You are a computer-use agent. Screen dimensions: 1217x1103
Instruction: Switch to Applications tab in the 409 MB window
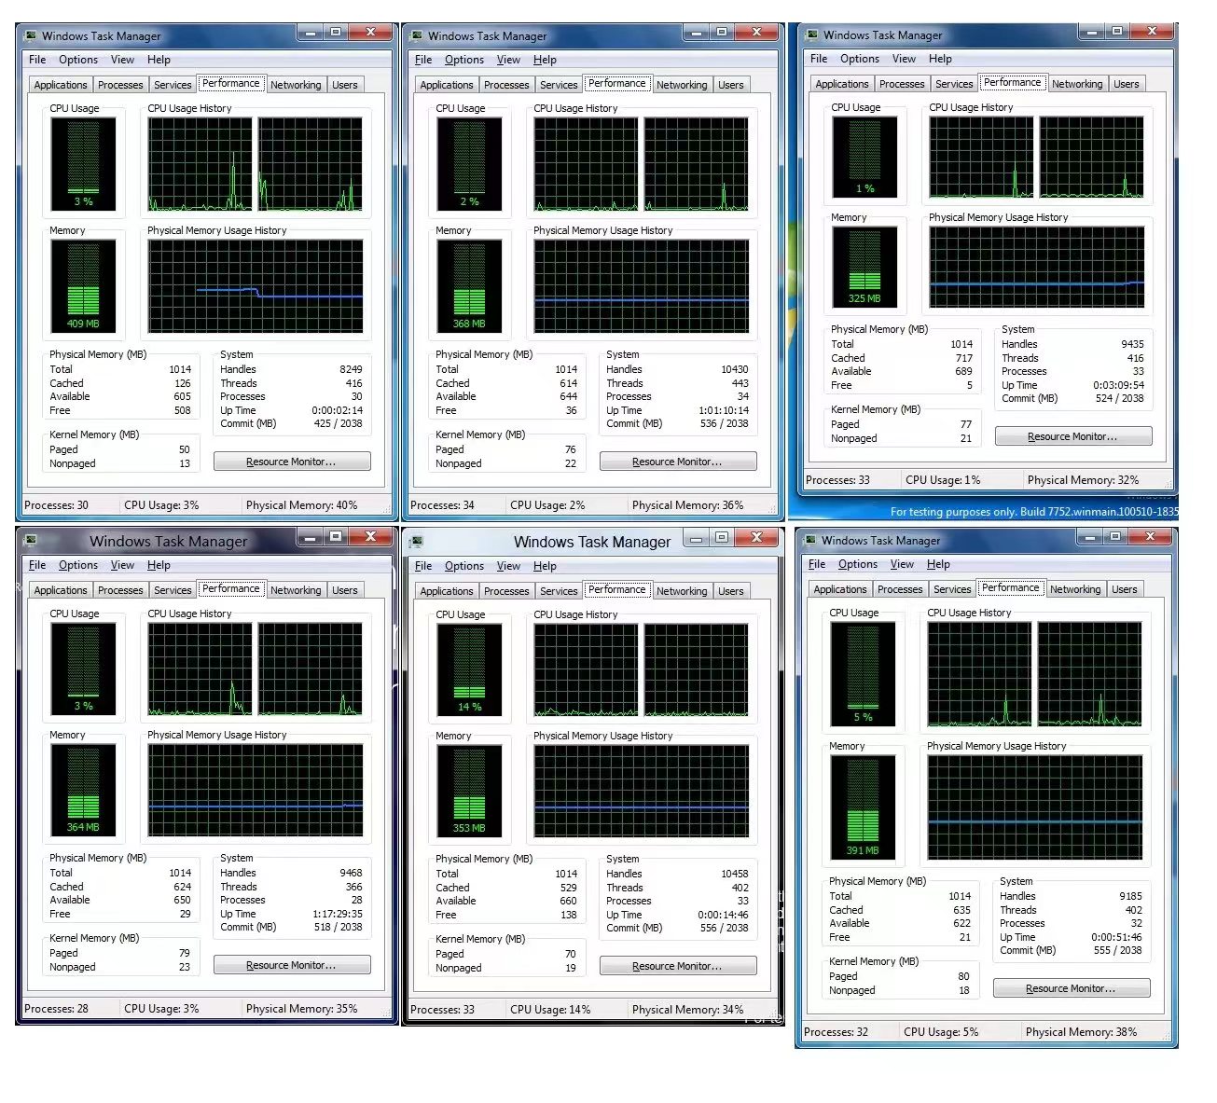61,85
